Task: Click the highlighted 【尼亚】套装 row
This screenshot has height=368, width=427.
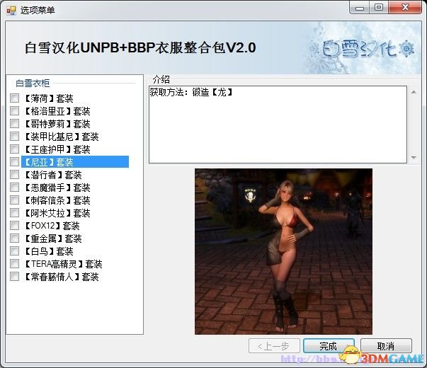Action: pos(75,162)
